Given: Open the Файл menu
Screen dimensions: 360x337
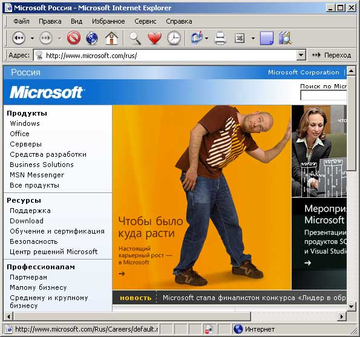Looking at the screenshot, I should [21, 21].
